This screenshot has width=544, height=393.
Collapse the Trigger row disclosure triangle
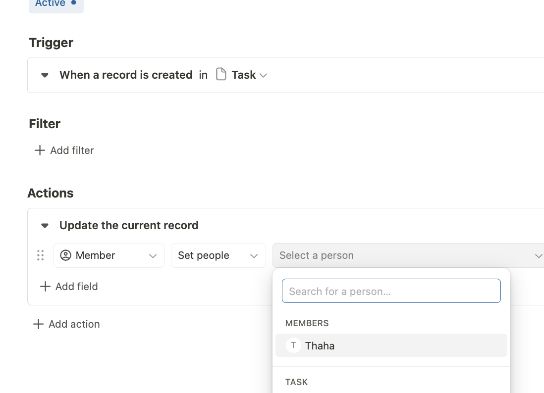click(45, 75)
